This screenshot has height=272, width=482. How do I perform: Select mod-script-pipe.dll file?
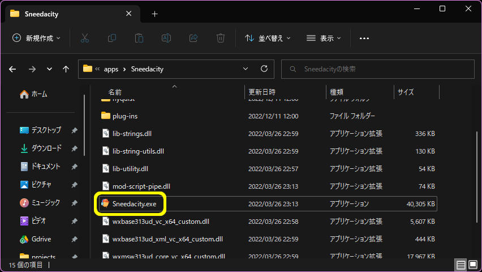tap(268, 186)
